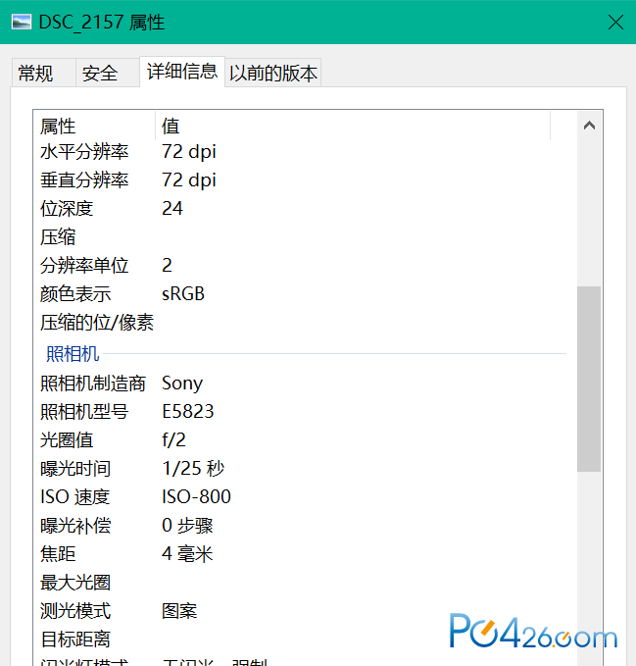
Task: Click the value 2 for 分辨率单位
Action: tap(167, 266)
